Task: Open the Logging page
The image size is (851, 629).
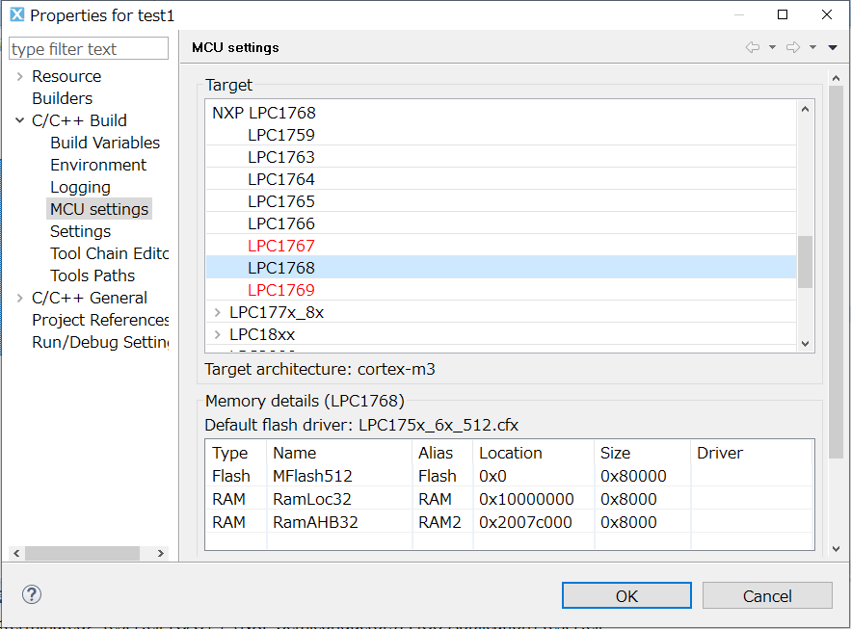Action: 80,187
